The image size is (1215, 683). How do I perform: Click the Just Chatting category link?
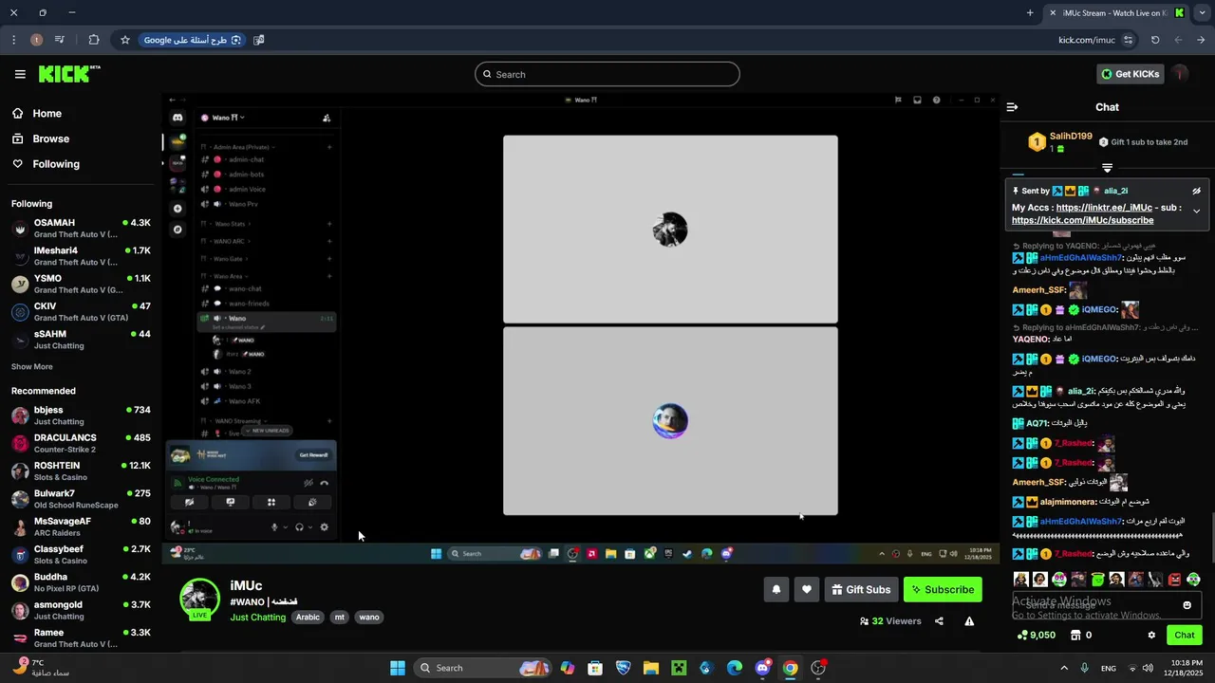[x=257, y=618]
